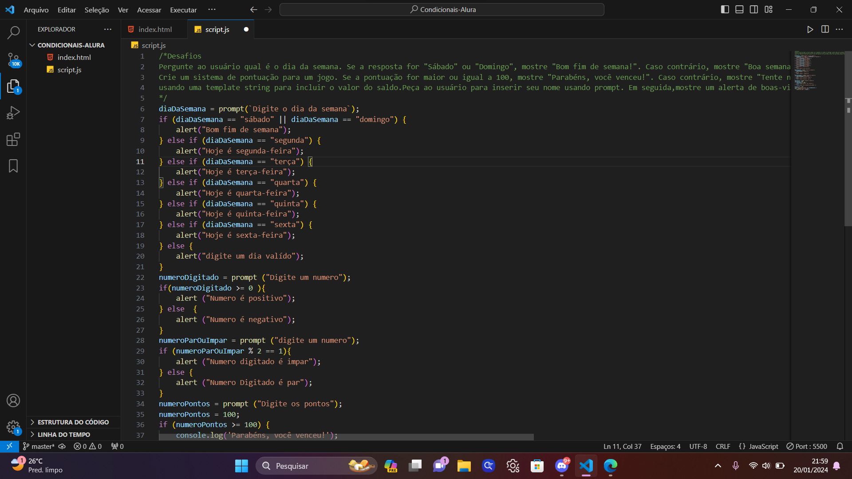Open the 26°C weather widget

click(x=38, y=466)
